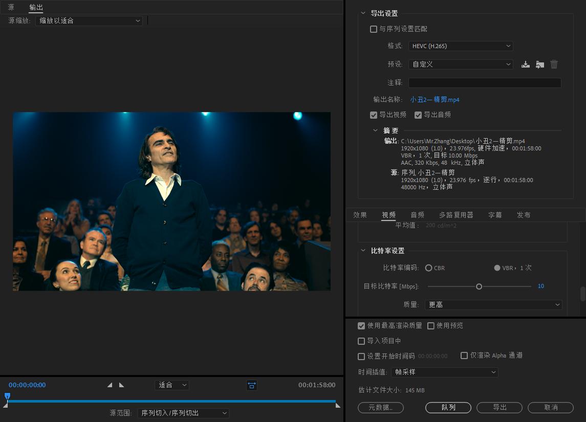
Task: Uncheck the 导出视频 checkbox
Action: pyautogui.click(x=374, y=115)
